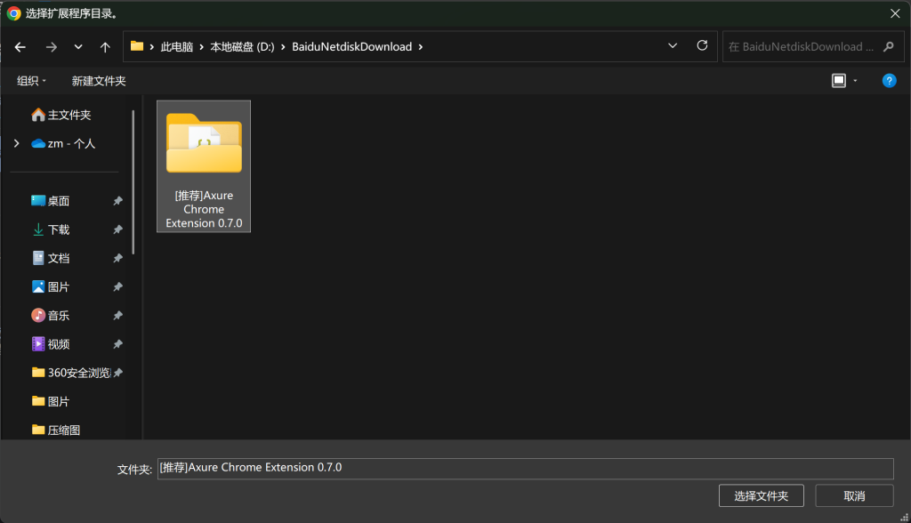The image size is (911, 523).
Task: Open the Videos (视频) quick access folder
Action: (59, 344)
